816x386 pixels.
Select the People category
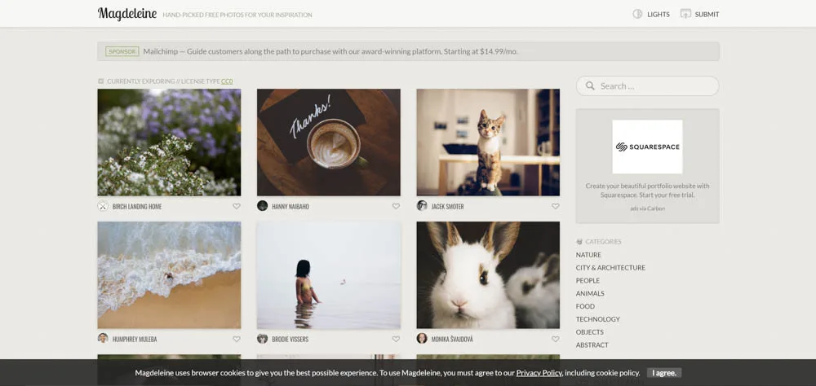coord(588,280)
